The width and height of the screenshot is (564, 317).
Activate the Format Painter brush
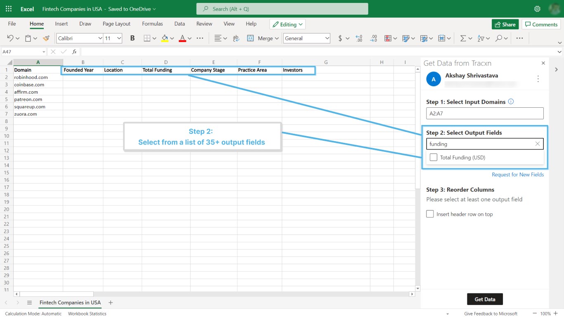46,38
